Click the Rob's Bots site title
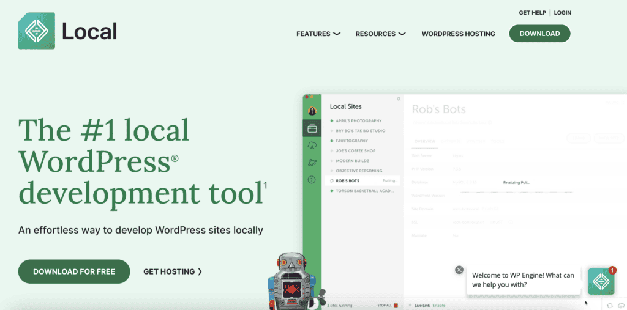 point(438,109)
